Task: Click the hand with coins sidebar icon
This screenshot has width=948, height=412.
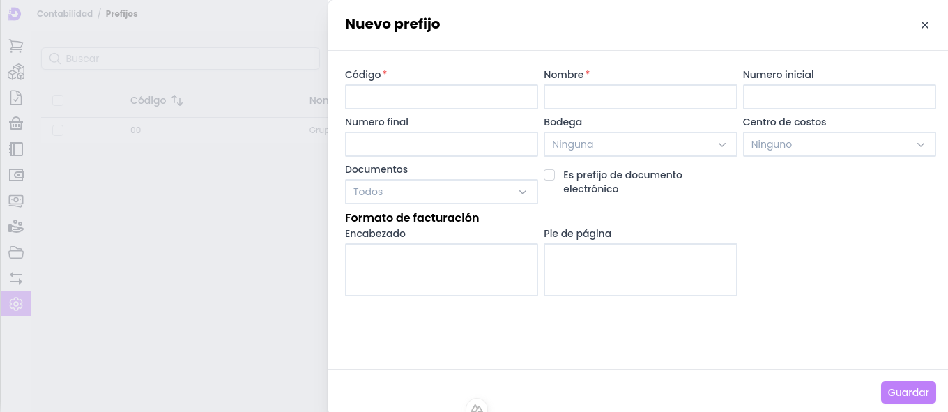Action: click(x=16, y=227)
